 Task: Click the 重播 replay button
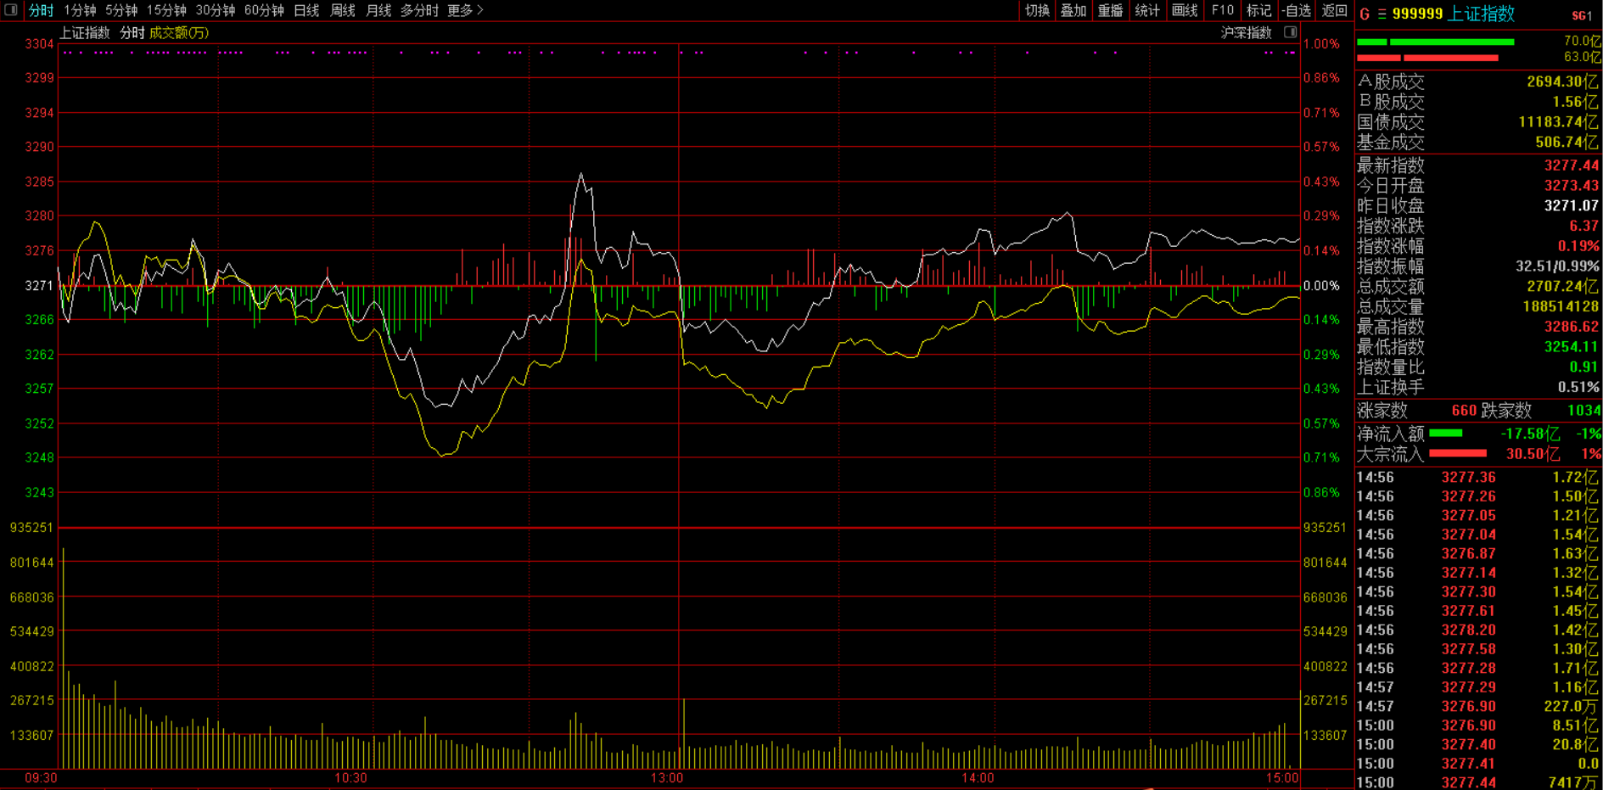[x=1110, y=10]
